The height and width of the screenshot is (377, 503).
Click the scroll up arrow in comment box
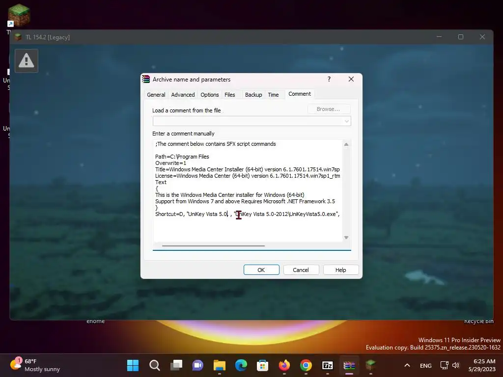coord(346,144)
